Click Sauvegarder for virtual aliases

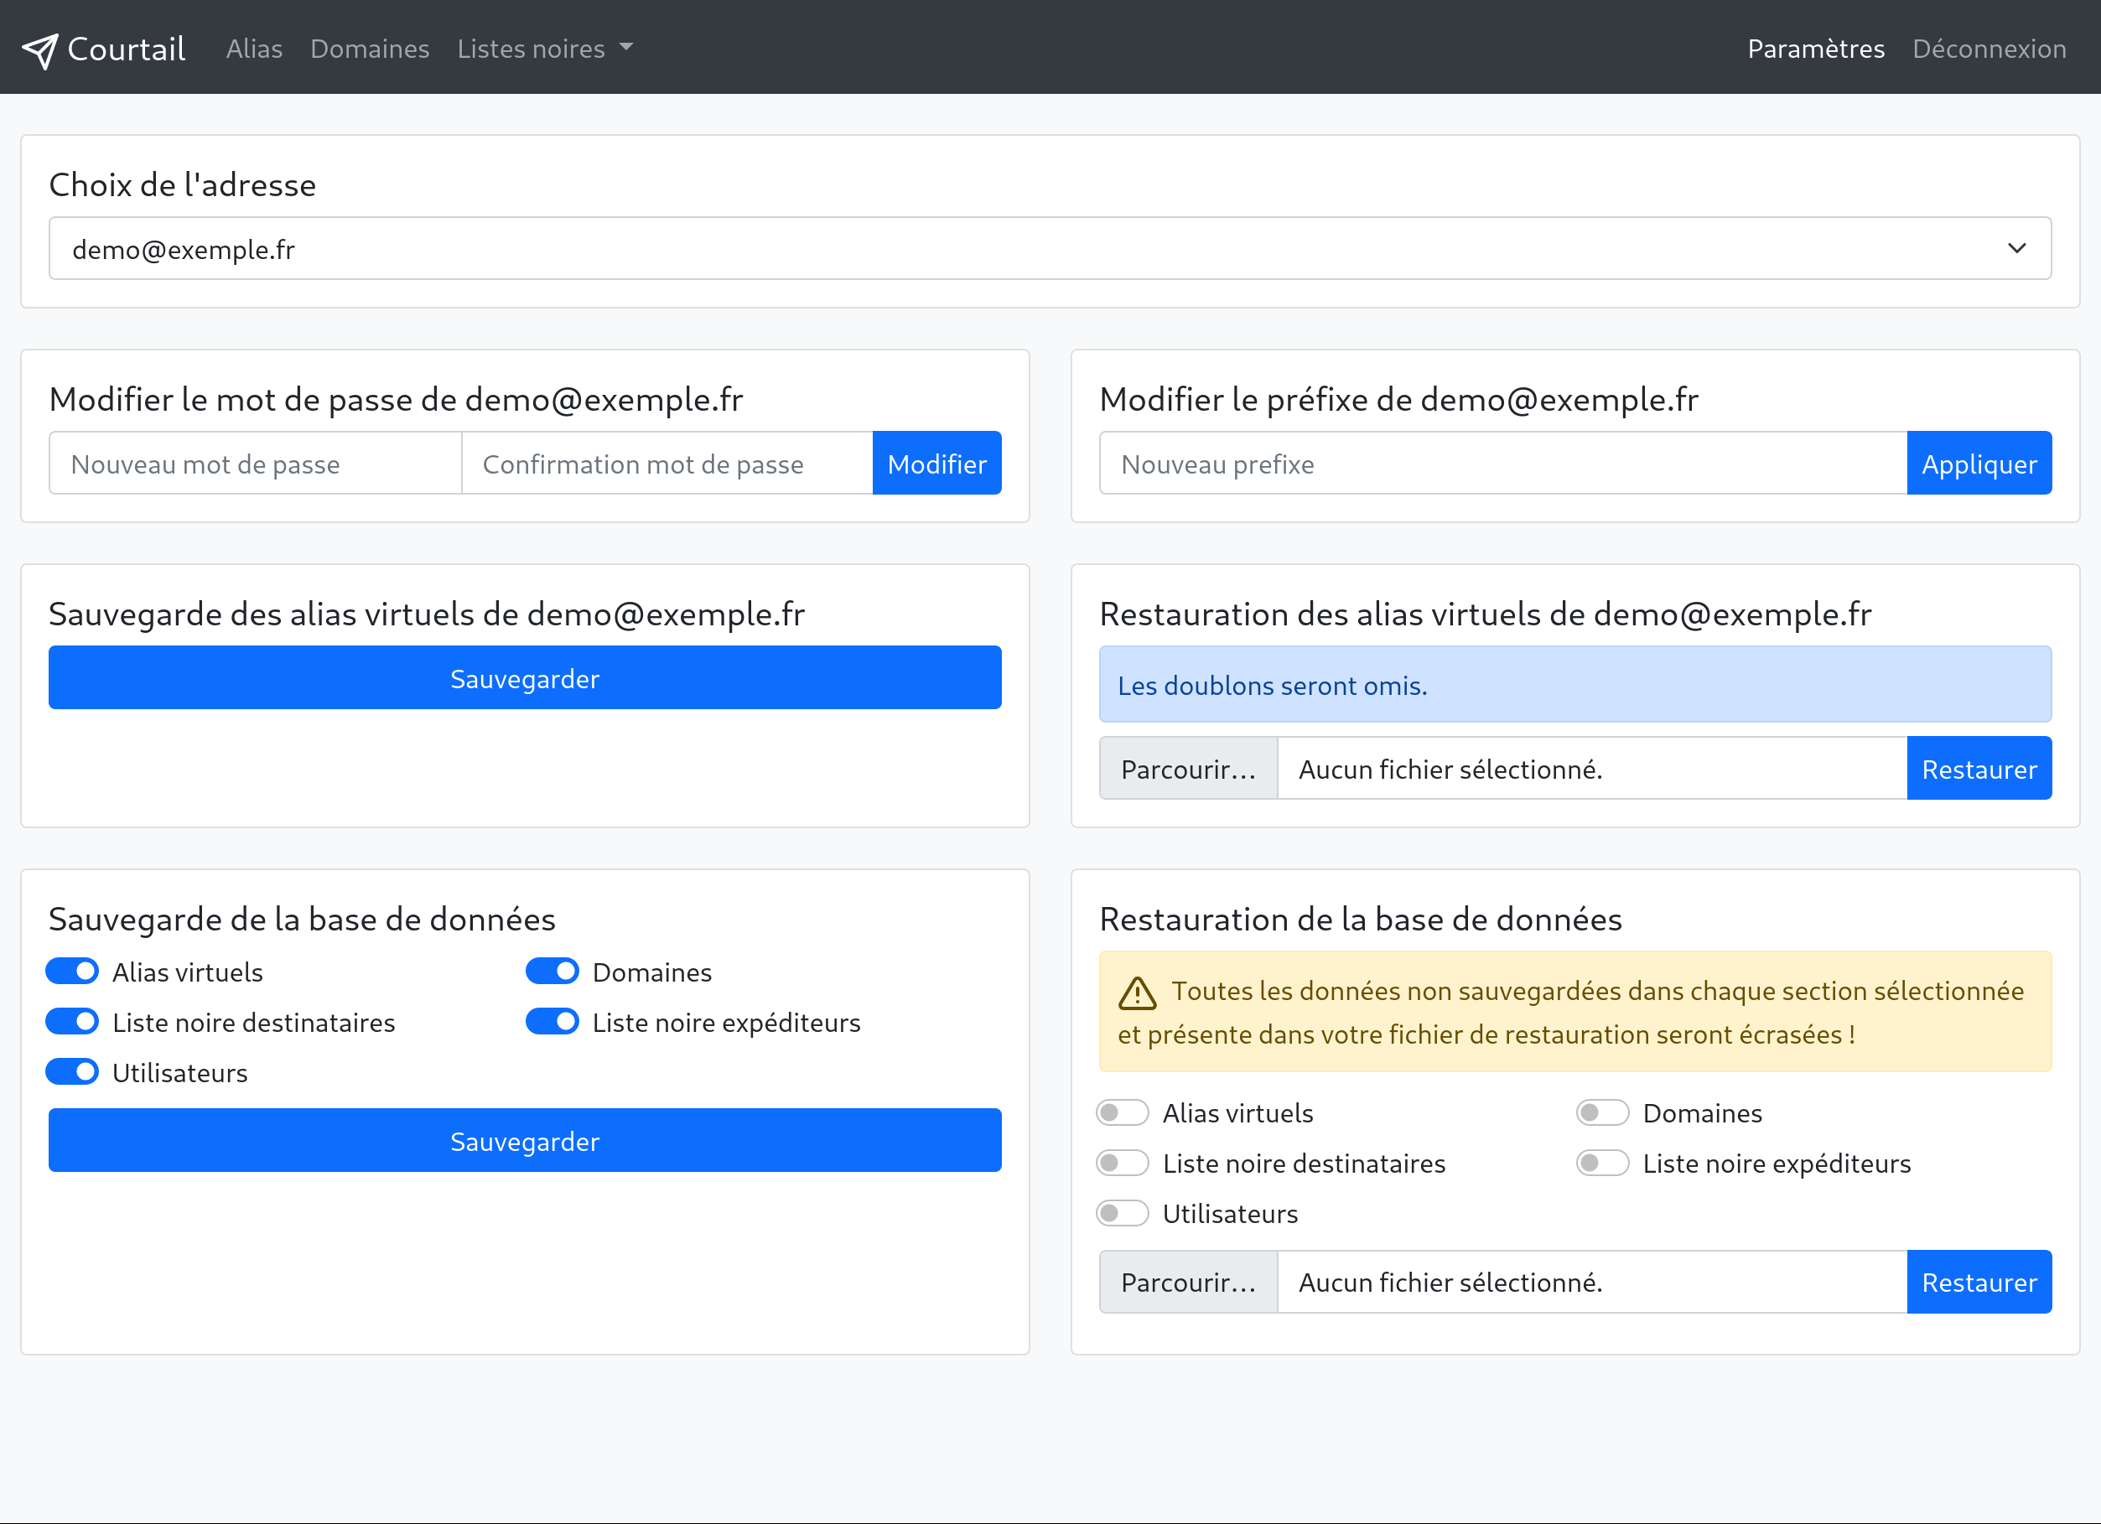525,677
